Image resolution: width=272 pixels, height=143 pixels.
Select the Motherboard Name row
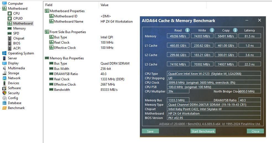point(69,22)
